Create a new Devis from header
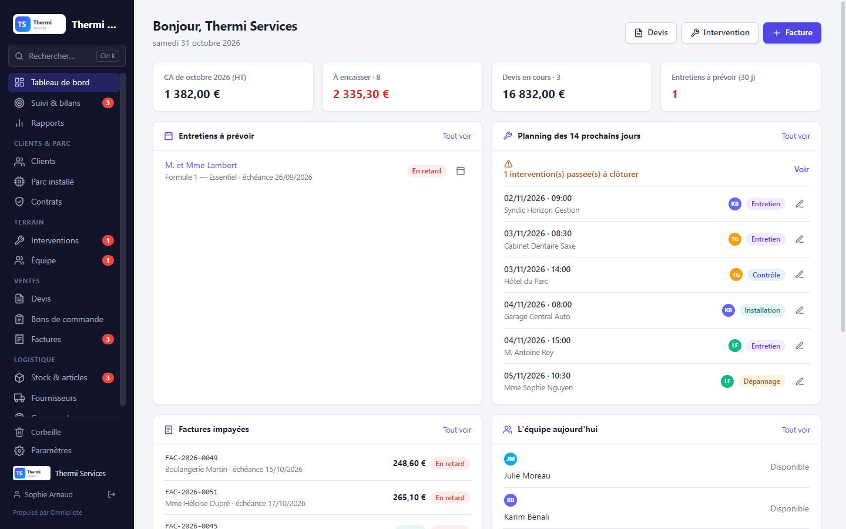The width and height of the screenshot is (846, 529). [651, 33]
